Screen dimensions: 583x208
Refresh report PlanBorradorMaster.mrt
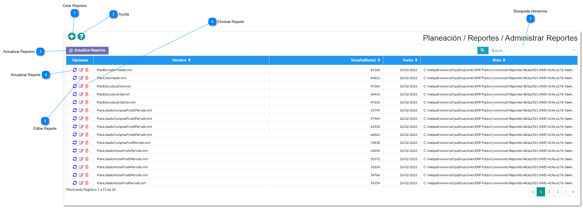coord(75,70)
